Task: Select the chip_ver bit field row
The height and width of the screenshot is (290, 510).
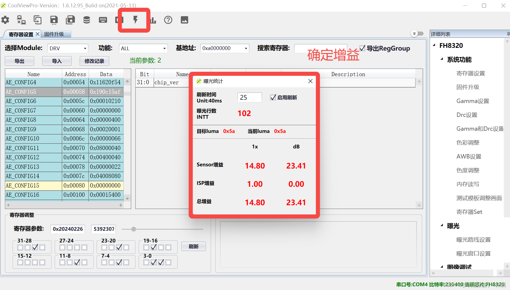Action: [276, 82]
